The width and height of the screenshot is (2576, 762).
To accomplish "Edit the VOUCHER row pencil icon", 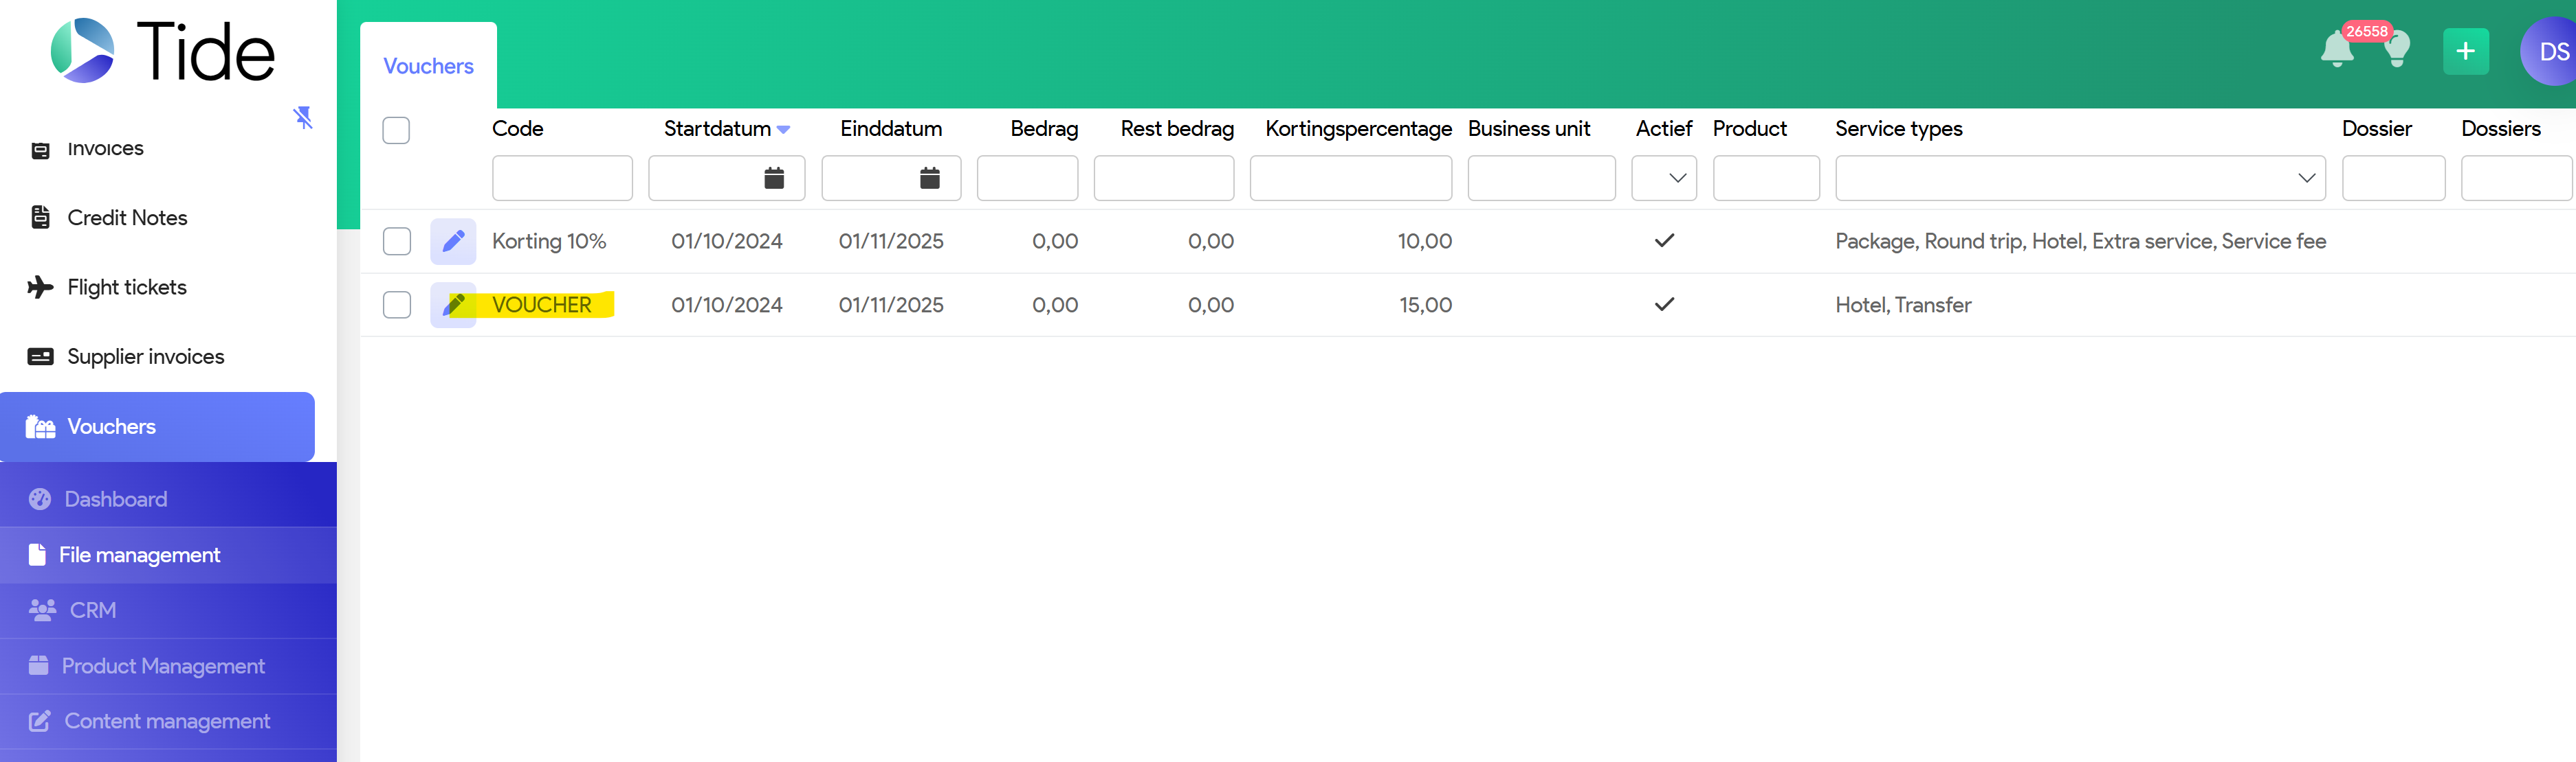I will coord(453,305).
